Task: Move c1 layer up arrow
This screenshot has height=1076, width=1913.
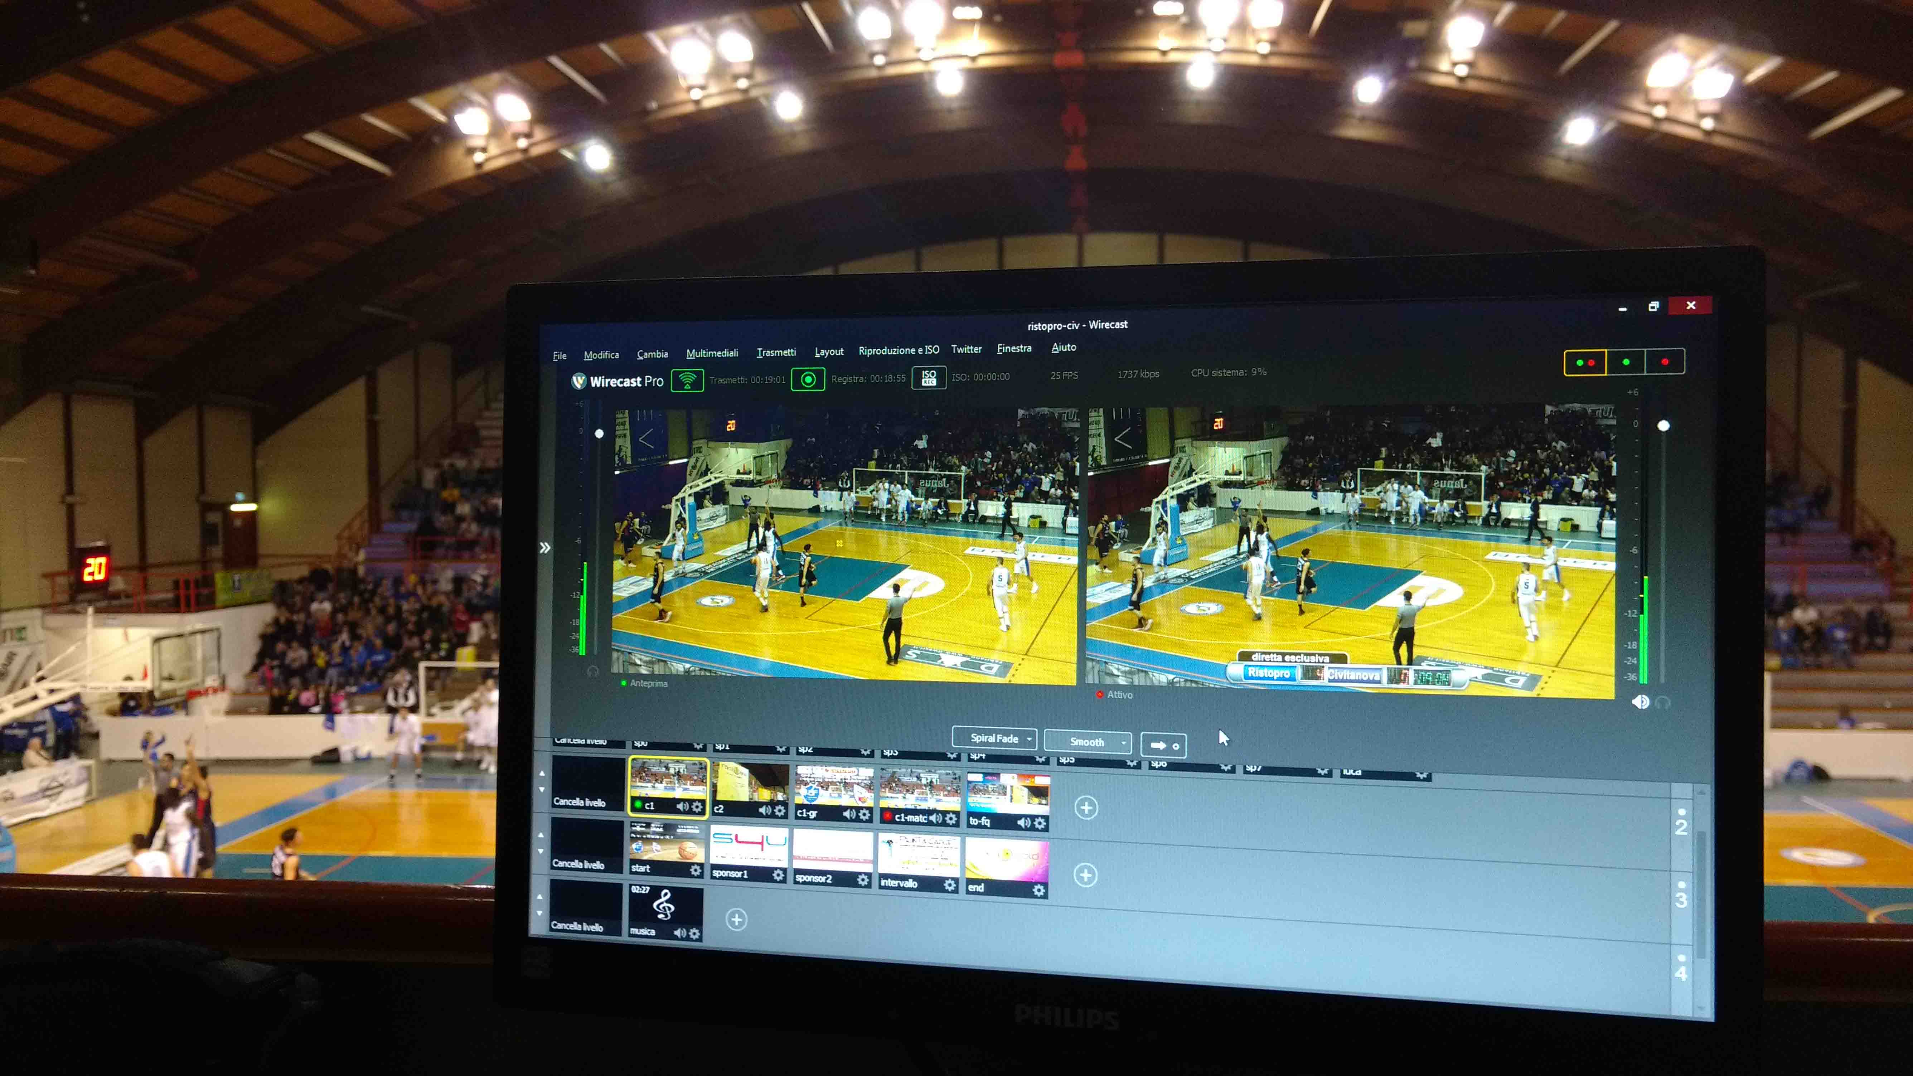Action: 541,773
